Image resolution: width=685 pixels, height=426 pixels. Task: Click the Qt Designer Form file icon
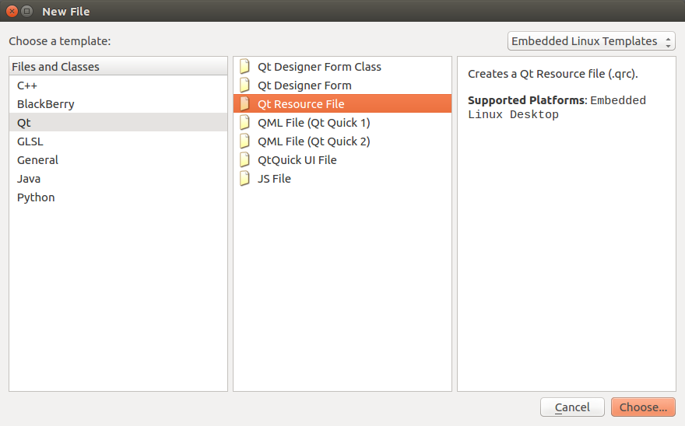click(x=244, y=85)
